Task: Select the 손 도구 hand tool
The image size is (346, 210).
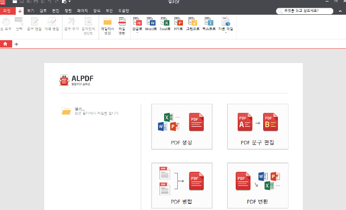Action: 6,24
